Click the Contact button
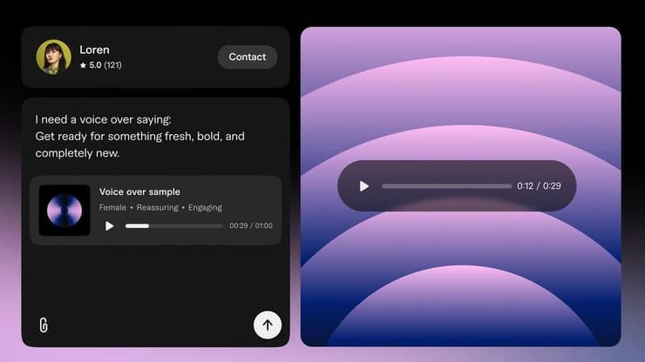 (247, 57)
